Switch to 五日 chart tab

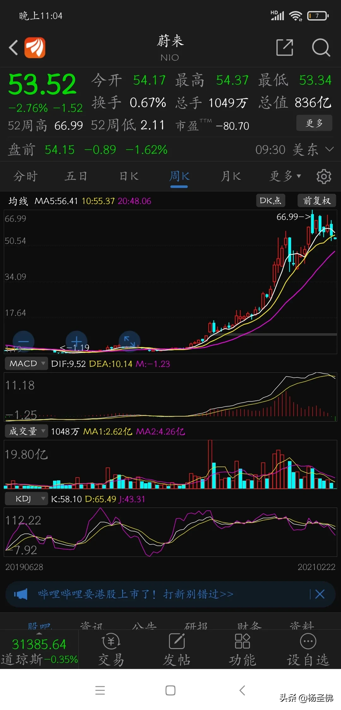coord(76,176)
